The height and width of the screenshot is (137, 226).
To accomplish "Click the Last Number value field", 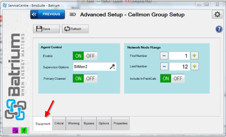I will (179, 66).
